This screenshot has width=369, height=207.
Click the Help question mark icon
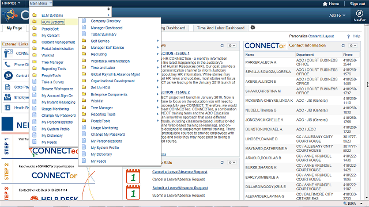pyautogui.click(x=348, y=36)
